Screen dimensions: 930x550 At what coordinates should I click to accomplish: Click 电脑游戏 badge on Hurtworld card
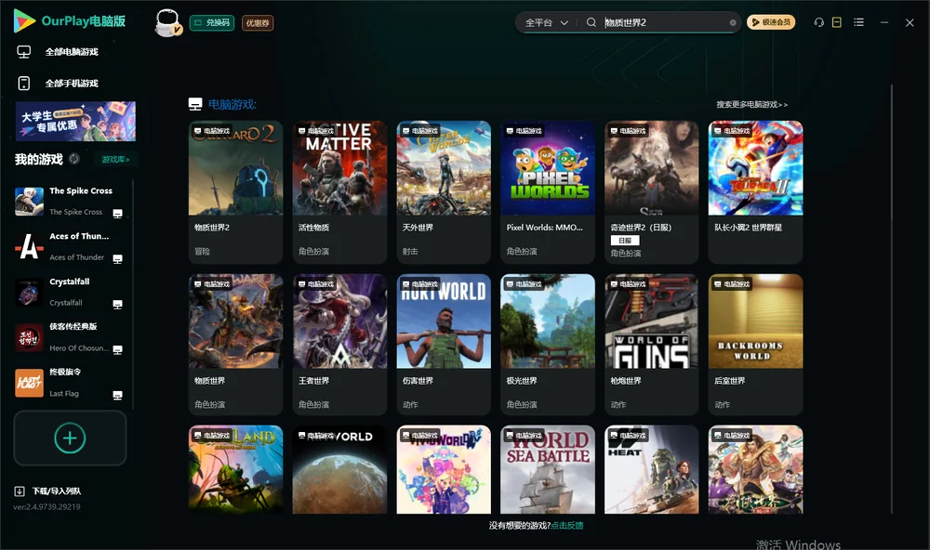[420, 284]
